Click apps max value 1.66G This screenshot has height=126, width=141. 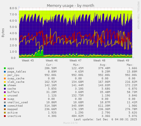pos(133,68)
